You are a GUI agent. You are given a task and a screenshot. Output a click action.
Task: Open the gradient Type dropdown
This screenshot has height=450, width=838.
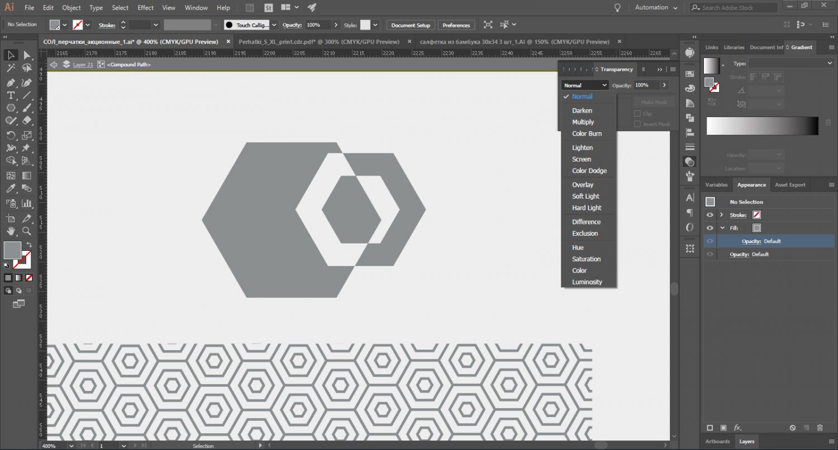pos(791,64)
